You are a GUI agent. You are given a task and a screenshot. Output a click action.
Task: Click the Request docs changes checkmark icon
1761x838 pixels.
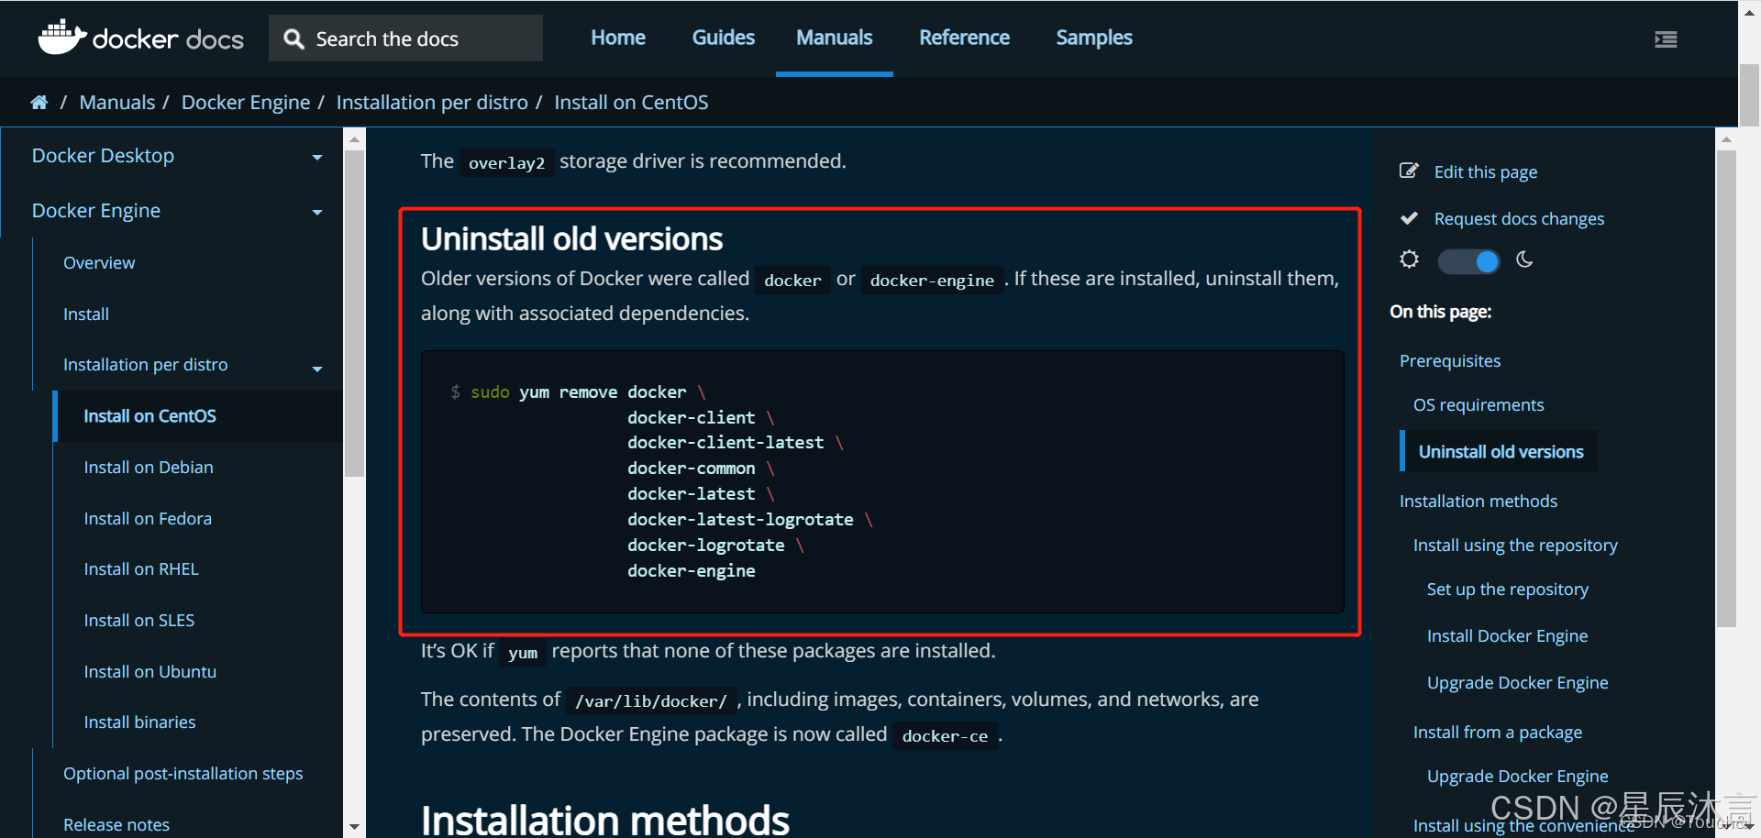[x=1410, y=218]
